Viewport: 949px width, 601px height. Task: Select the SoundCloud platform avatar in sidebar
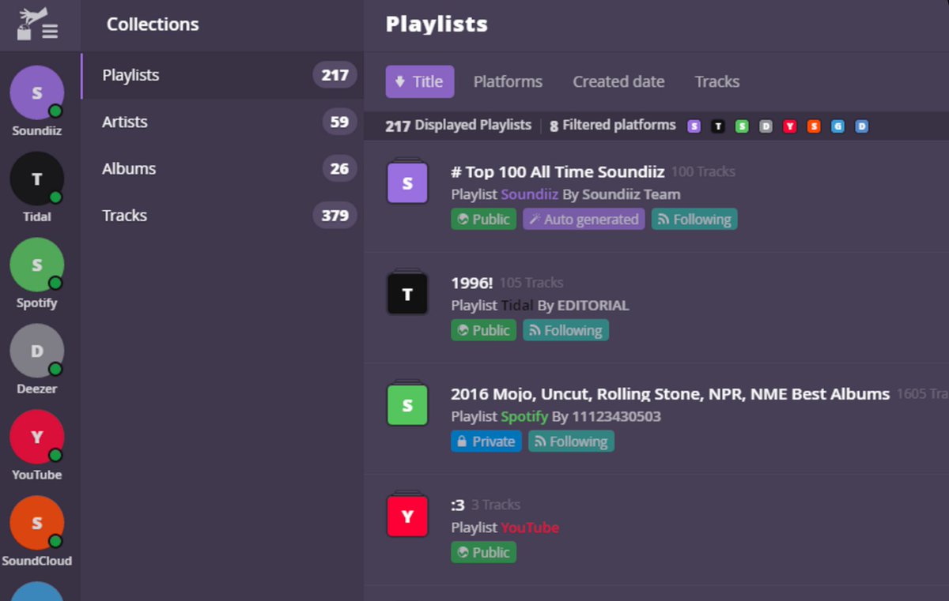point(36,524)
